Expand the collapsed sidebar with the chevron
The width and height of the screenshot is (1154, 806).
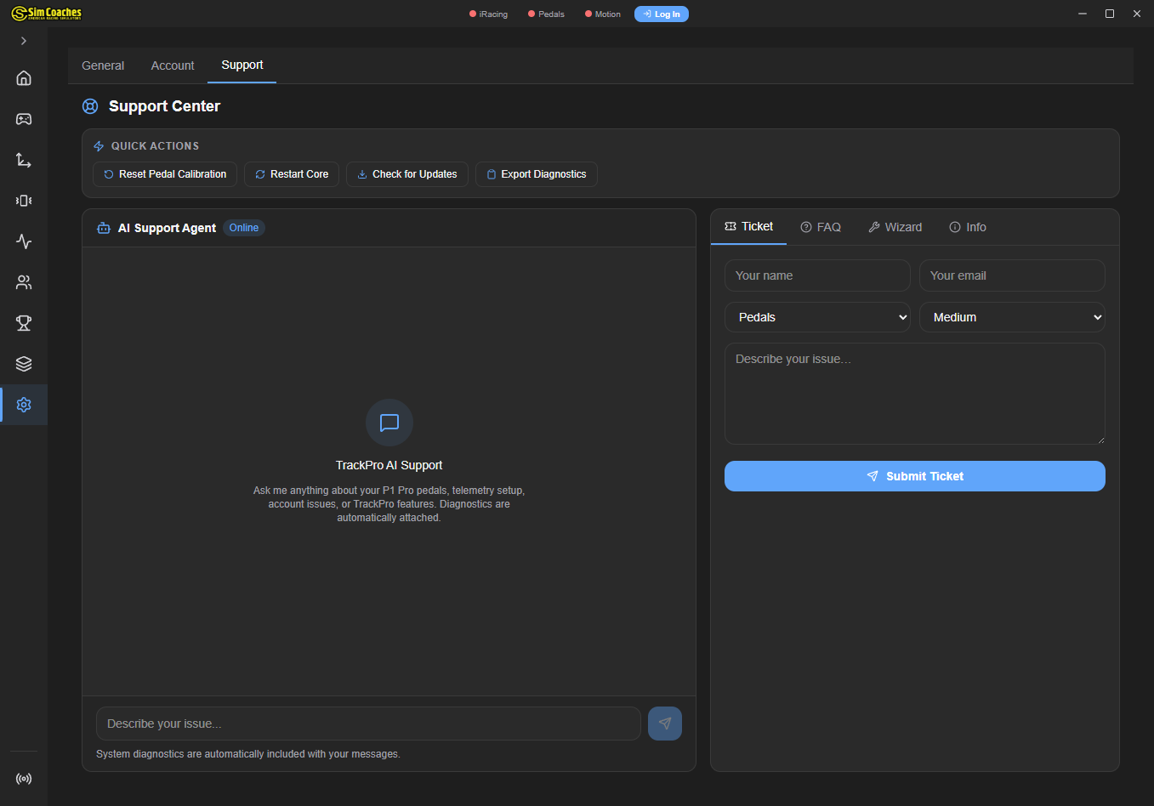tap(23, 40)
